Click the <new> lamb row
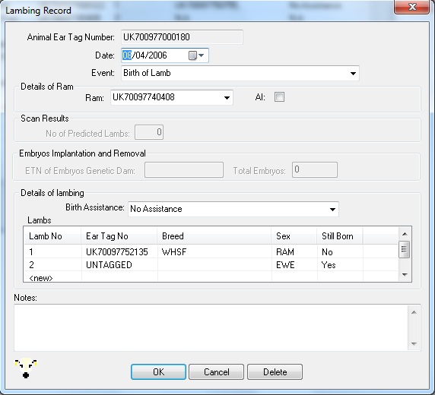 (211, 277)
